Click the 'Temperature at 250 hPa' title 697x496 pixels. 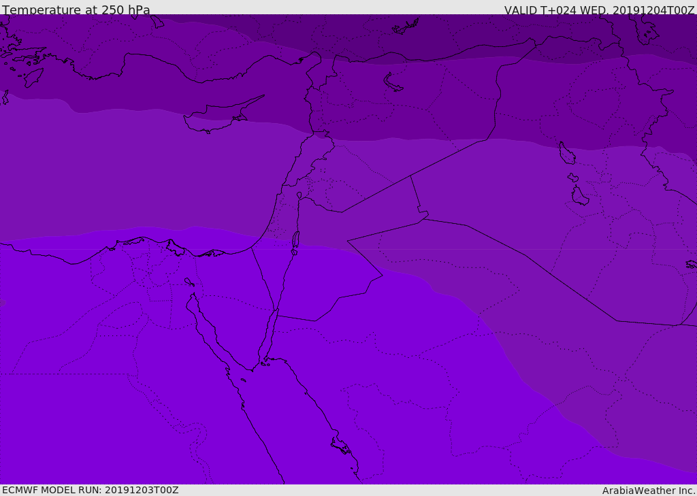(x=76, y=10)
